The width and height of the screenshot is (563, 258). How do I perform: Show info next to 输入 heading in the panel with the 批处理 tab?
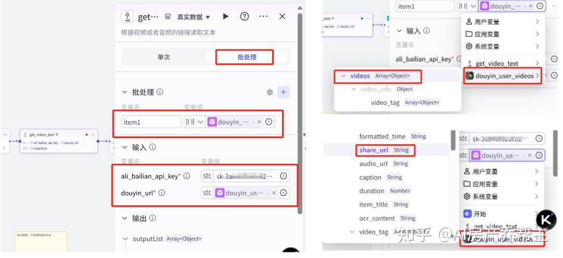(x=153, y=147)
